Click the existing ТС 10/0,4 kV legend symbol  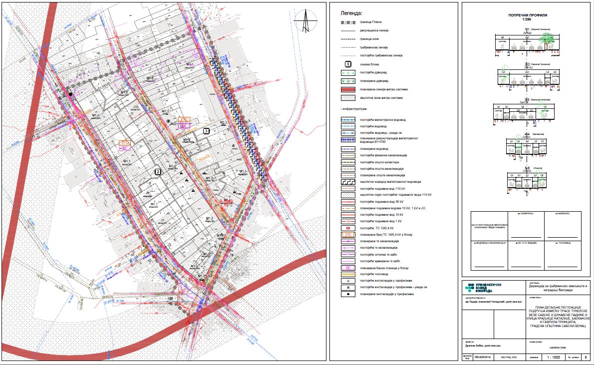tap(348, 228)
